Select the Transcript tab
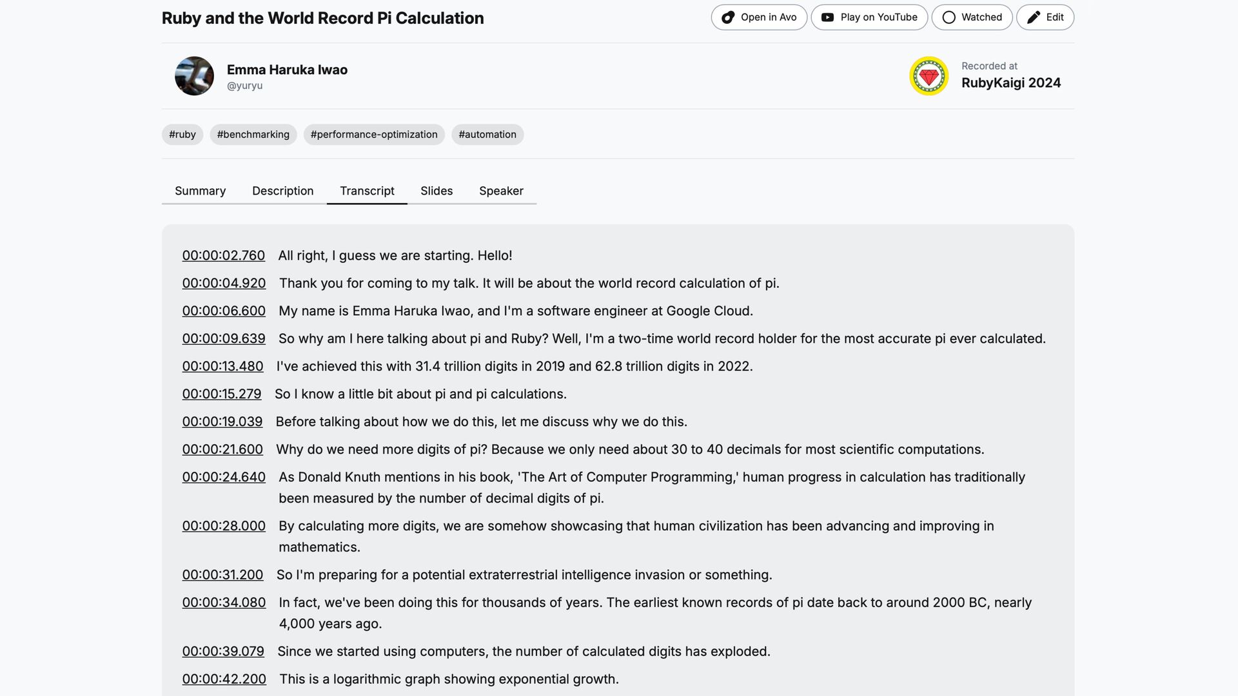 tap(367, 191)
